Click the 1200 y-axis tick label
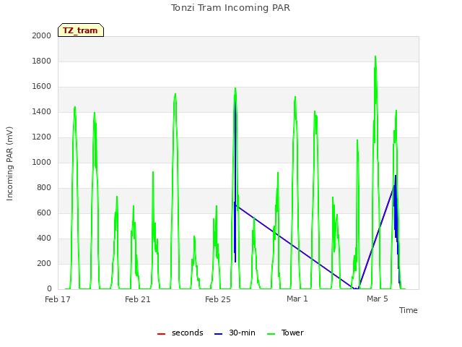Image resolution: width=462 pixels, height=347 pixels. (42, 137)
